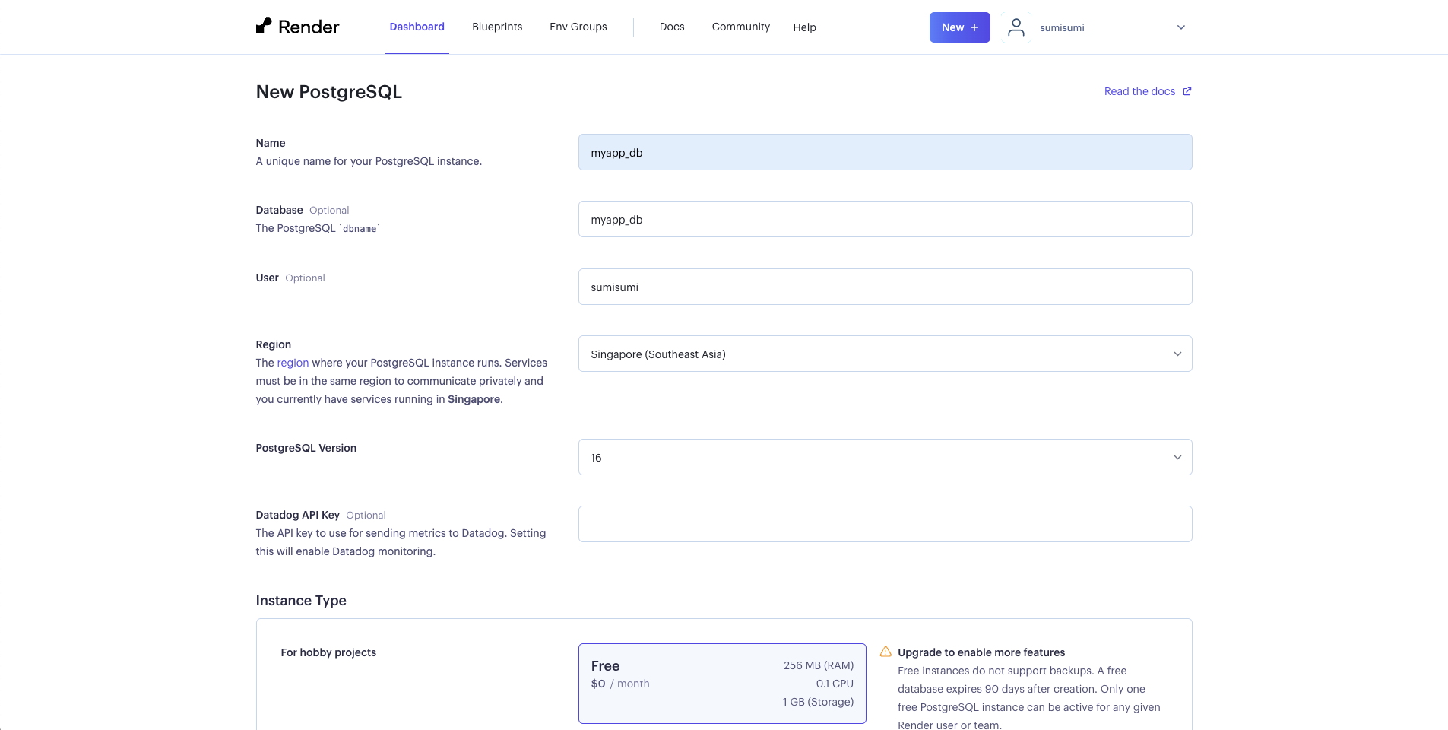Click the warning icon next to Upgrade notice
Screen dimensions: 1448x730
(x=886, y=652)
